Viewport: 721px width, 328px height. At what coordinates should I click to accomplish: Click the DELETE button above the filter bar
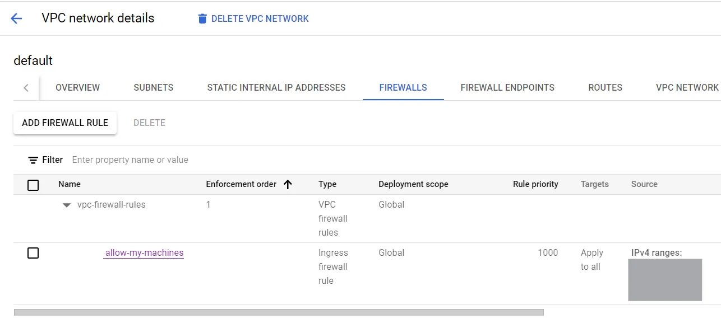point(149,123)
